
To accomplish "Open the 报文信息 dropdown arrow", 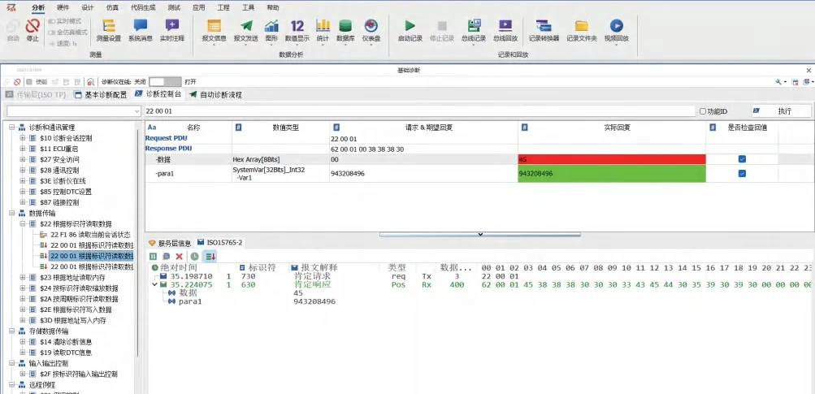I will click(x=215, y=45).
